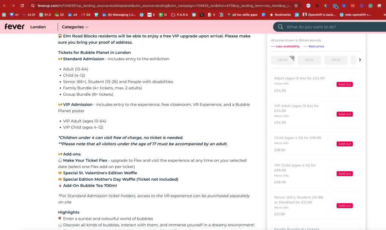386x230 pixels.
Task: Click the Low availability legend label
Action: [288, 46]
